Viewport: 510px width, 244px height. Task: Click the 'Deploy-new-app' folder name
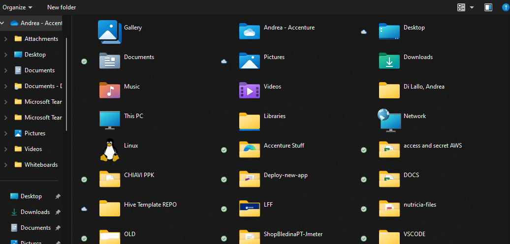[x=286, y=175]
